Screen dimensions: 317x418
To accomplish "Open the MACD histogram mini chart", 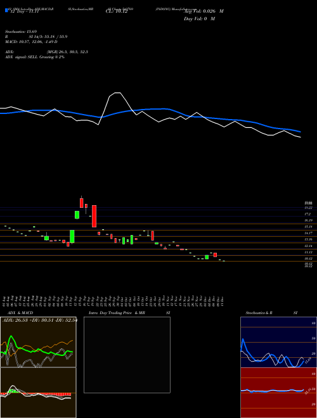I will tap(38, 393).
